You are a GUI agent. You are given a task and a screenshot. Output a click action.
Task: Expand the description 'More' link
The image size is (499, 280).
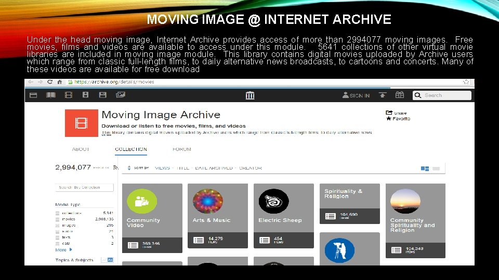(x=106, y=135)
